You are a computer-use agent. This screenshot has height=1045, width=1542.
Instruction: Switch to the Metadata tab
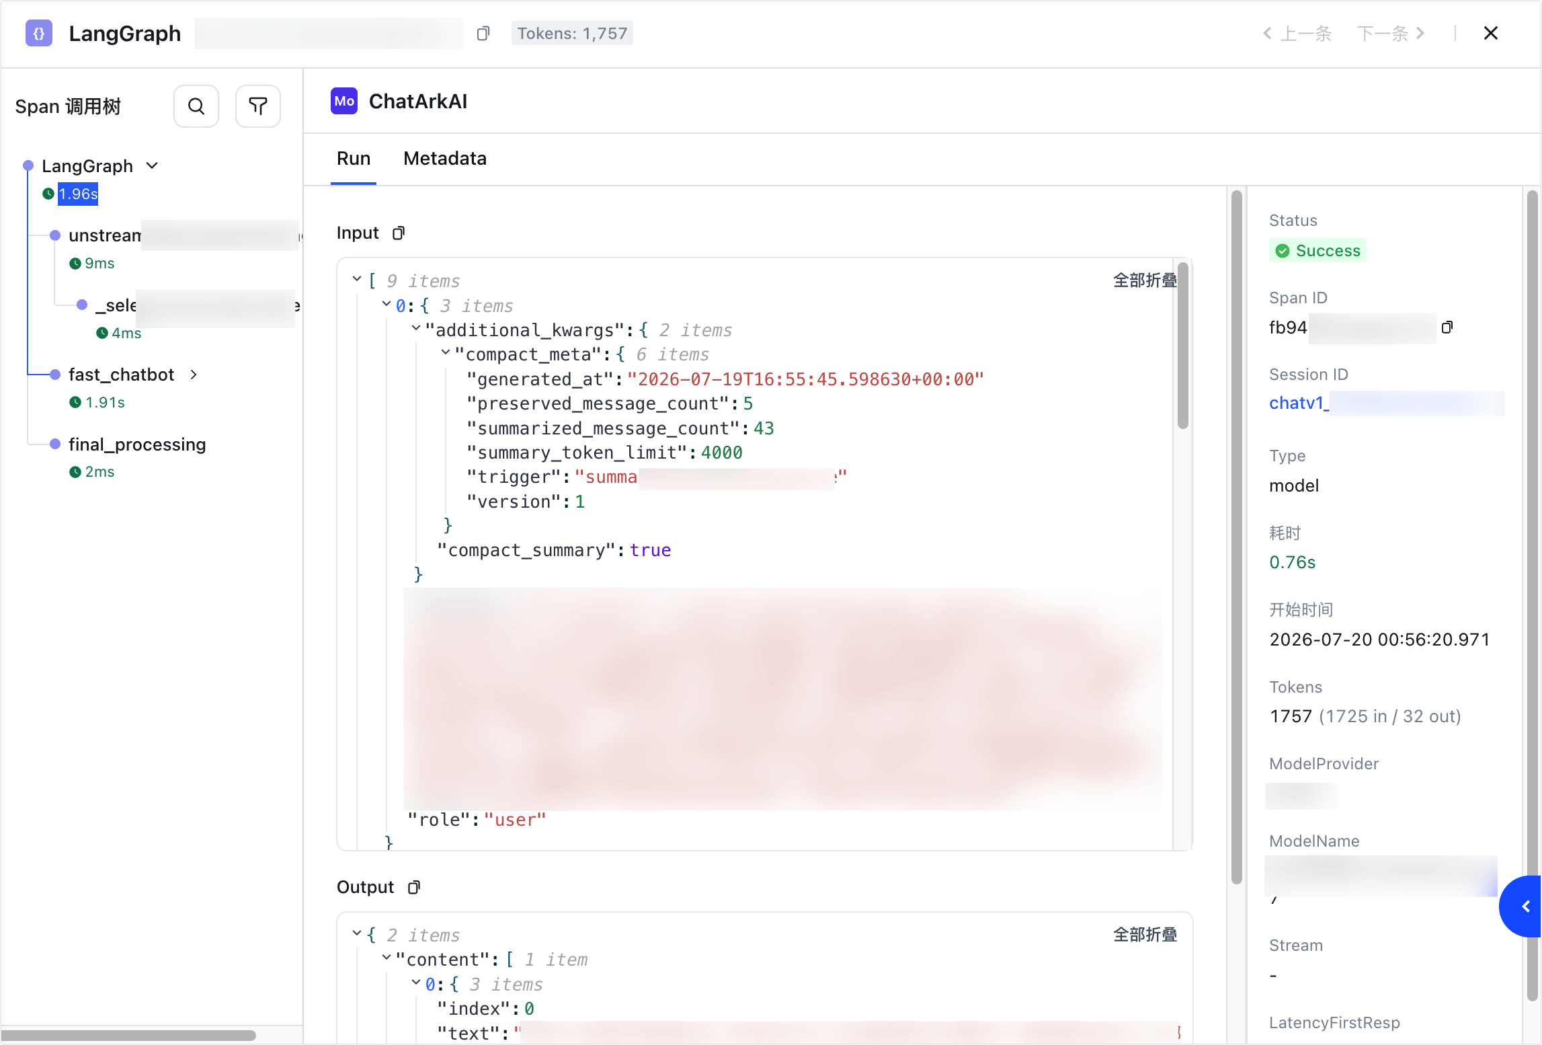point(445,159)
